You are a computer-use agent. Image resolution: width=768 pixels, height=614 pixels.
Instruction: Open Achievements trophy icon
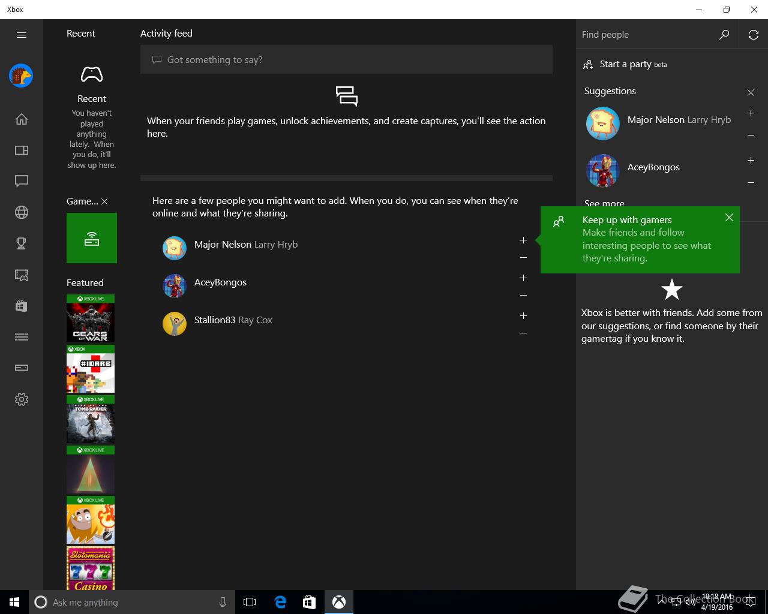22,243
